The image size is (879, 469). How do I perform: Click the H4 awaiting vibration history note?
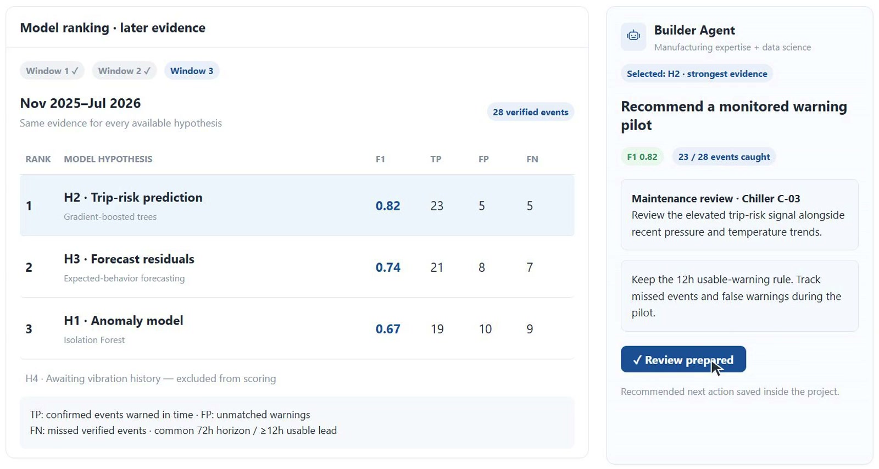click(151, 378)
